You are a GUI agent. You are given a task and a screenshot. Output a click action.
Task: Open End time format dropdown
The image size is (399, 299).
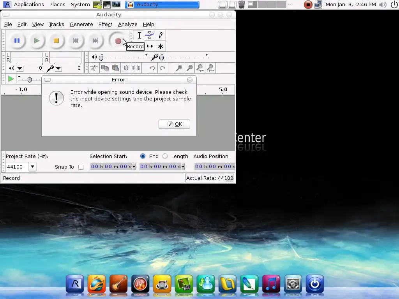tap(183, 167)
